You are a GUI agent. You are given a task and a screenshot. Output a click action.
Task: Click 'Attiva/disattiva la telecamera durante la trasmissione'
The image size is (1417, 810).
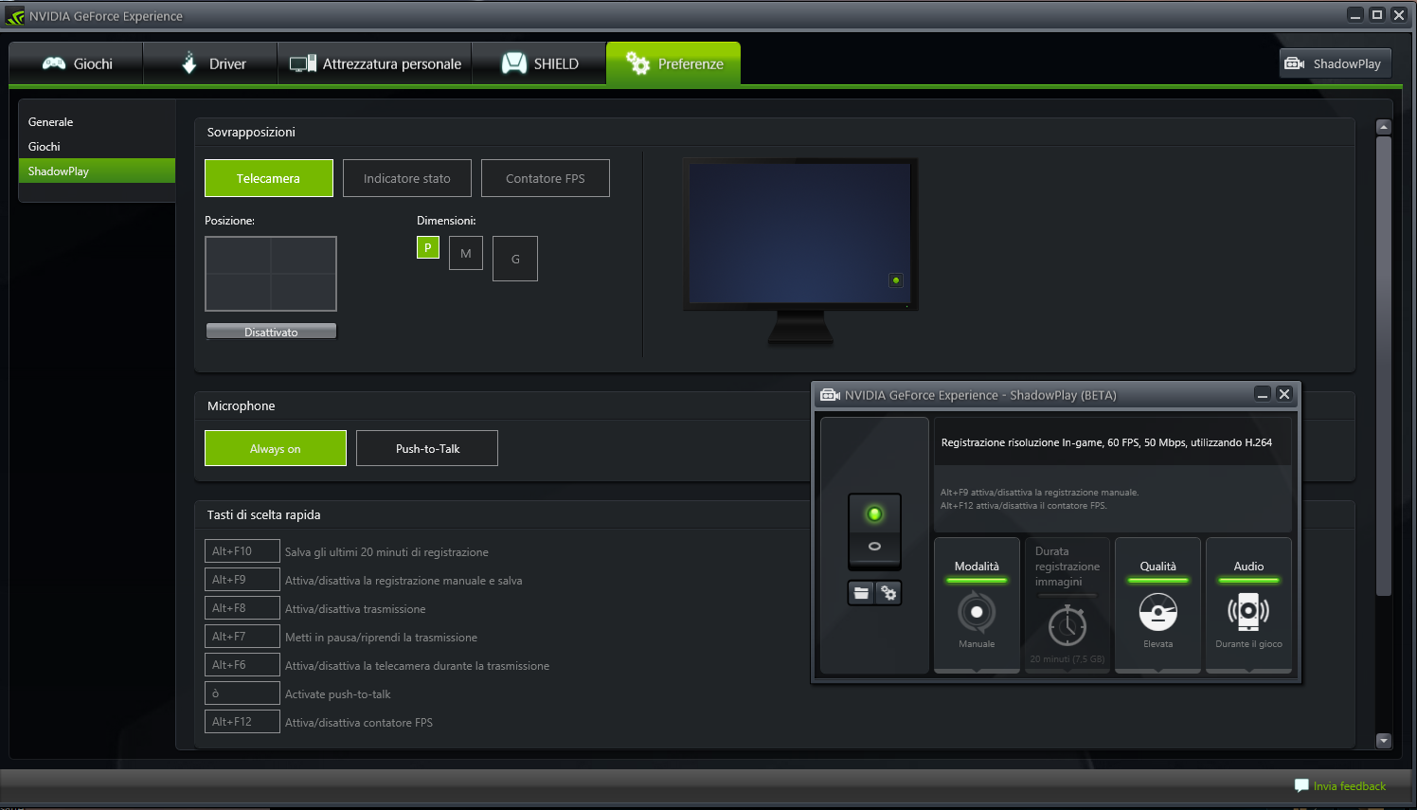(x=417, y=666)
